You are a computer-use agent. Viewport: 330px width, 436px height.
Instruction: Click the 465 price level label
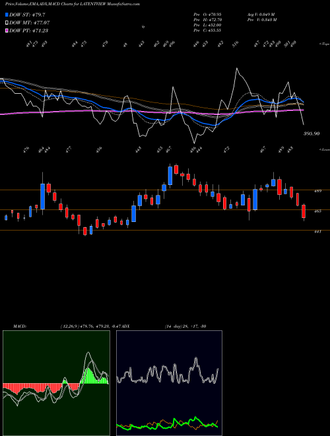click(x=317, y=211)
